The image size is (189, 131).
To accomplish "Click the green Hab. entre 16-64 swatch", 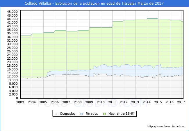I will pyautogui.click(x=104, y=114).
